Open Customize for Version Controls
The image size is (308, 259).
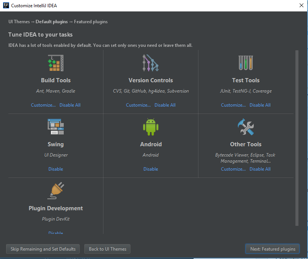click(138, 105)
